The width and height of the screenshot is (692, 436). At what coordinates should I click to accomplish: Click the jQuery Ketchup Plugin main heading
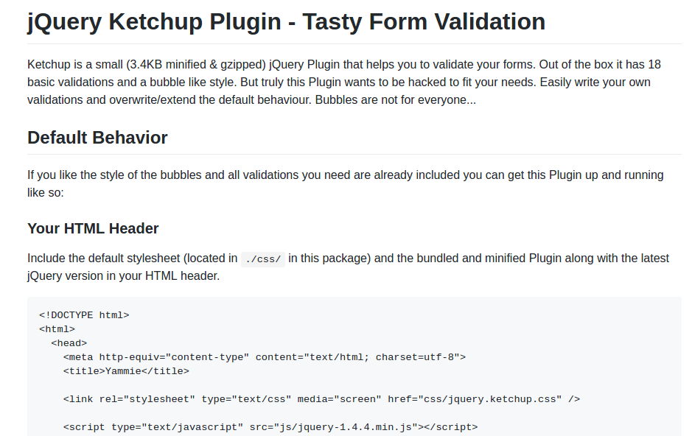point(286,21)
